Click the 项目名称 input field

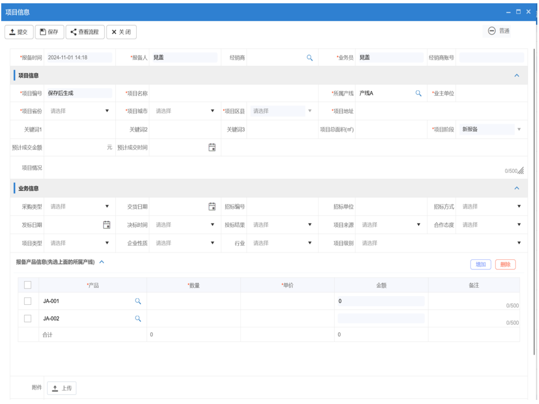point(233,94)
